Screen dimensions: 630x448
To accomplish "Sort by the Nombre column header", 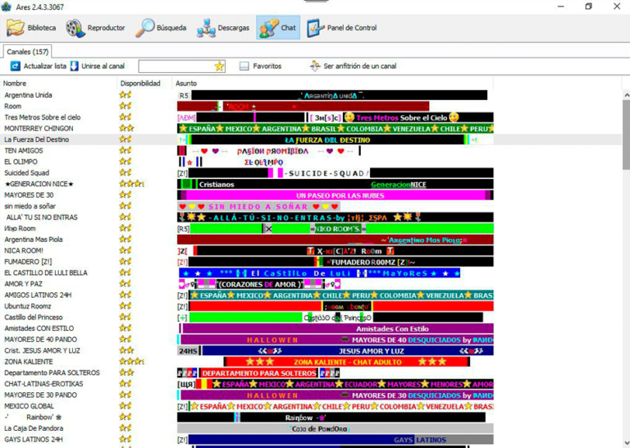I will tap(15, 83).
